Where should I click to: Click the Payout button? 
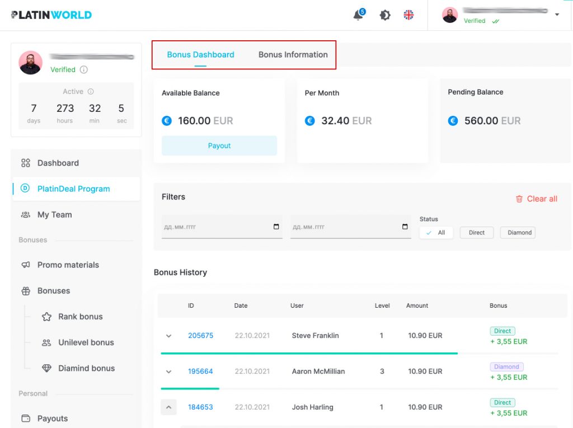pyautogui.click(x=219, y=145)
